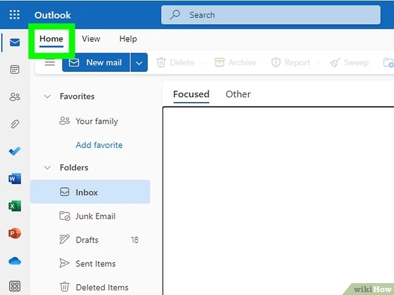Click the Delete trash toolbar button
Screen dimensions: 394x295
pyautogui.click(x=175, y=63)
